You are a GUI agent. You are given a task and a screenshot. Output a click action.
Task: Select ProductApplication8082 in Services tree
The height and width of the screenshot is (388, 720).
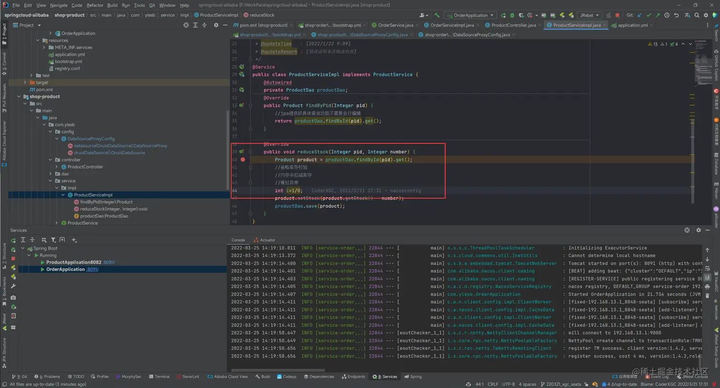(x=73, y=262)
